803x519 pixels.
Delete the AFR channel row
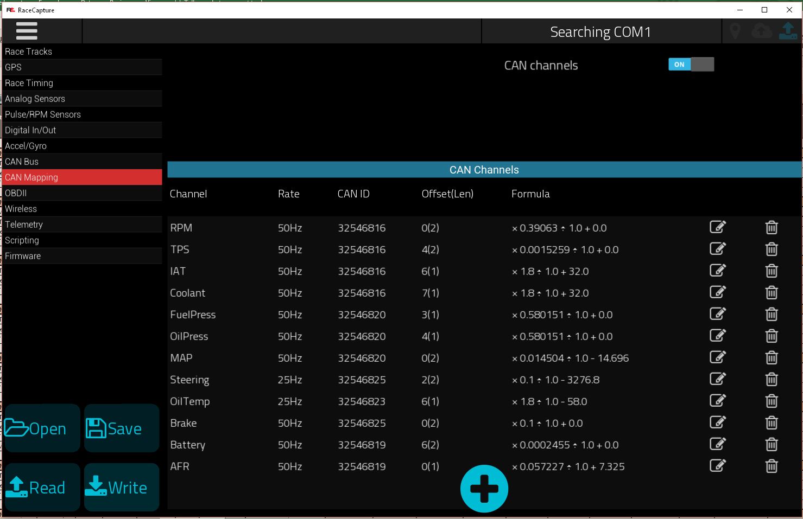[772, 466]
